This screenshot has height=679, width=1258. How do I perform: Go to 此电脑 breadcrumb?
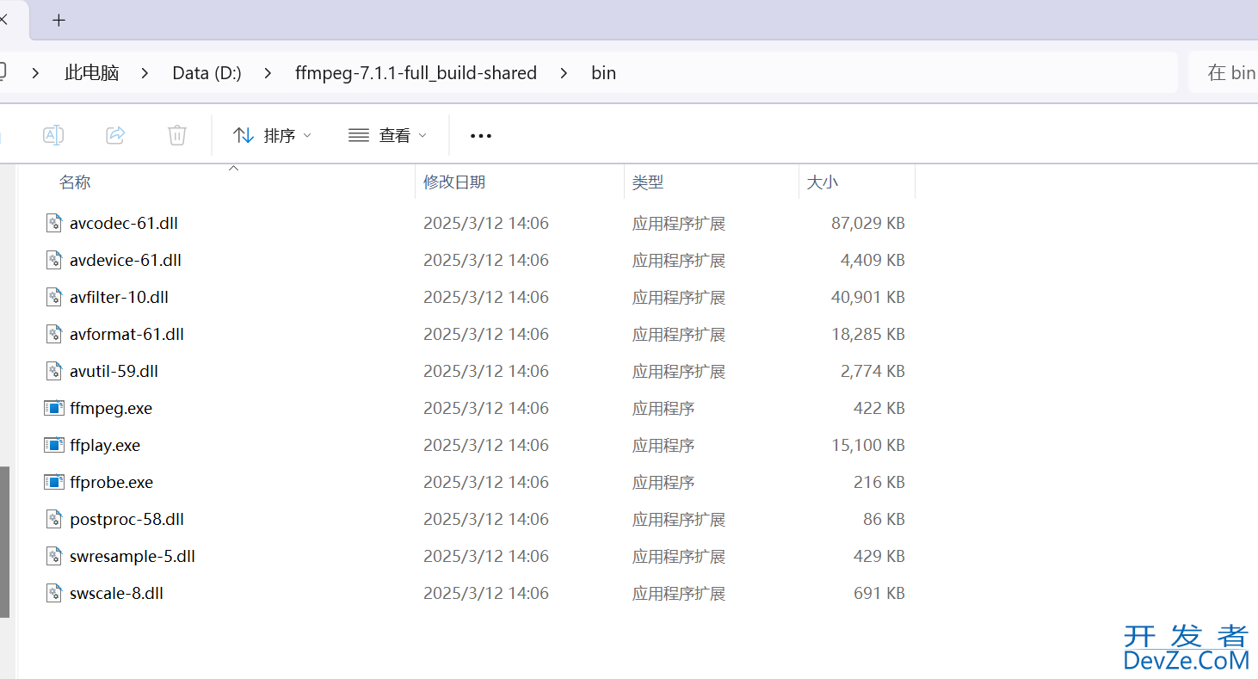(91, 73)
